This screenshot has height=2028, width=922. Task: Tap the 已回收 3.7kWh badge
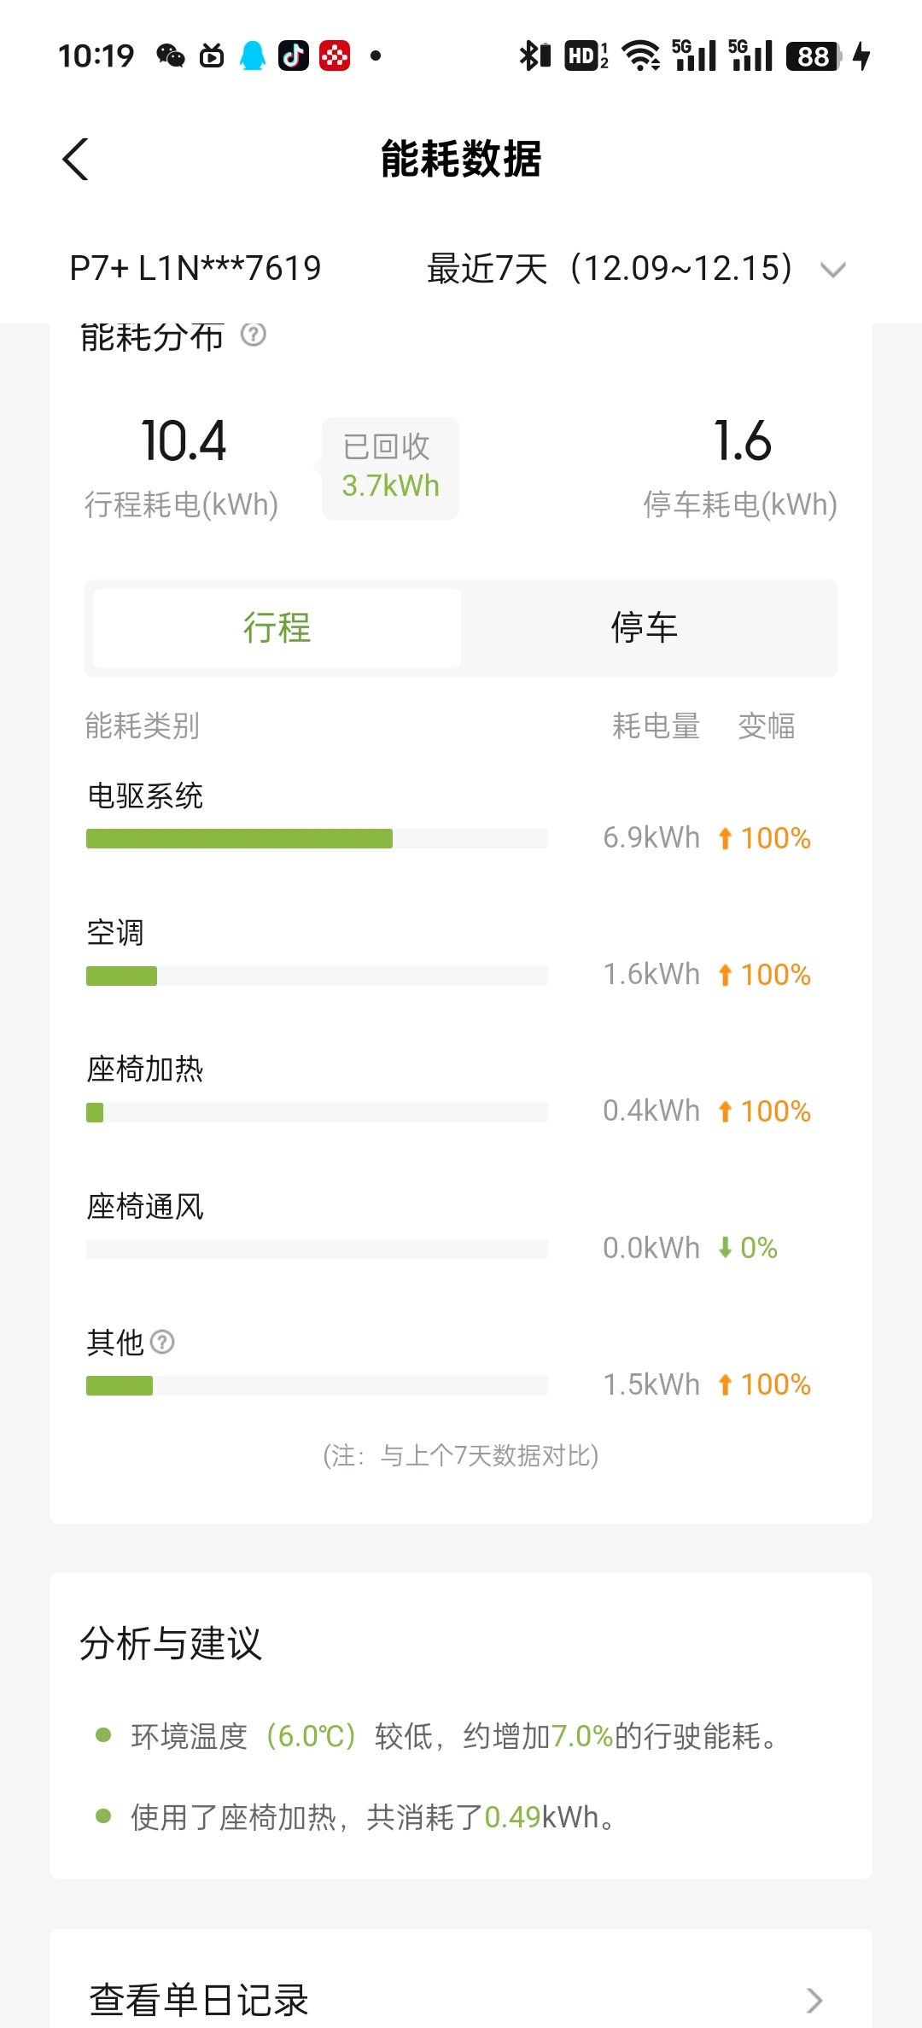tap(390, 468)
